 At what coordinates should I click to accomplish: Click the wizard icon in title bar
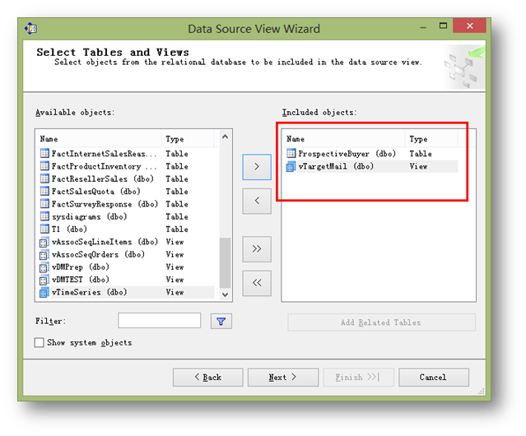point(30,29)
